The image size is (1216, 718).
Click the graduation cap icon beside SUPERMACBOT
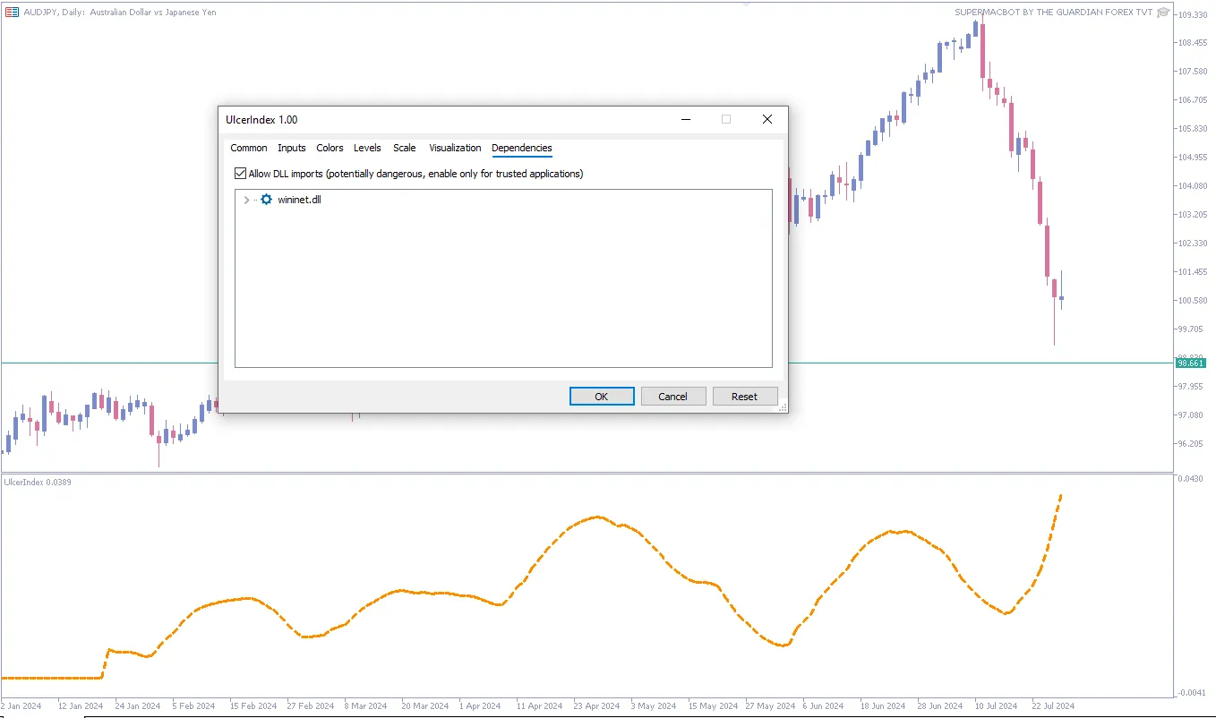1163,13
